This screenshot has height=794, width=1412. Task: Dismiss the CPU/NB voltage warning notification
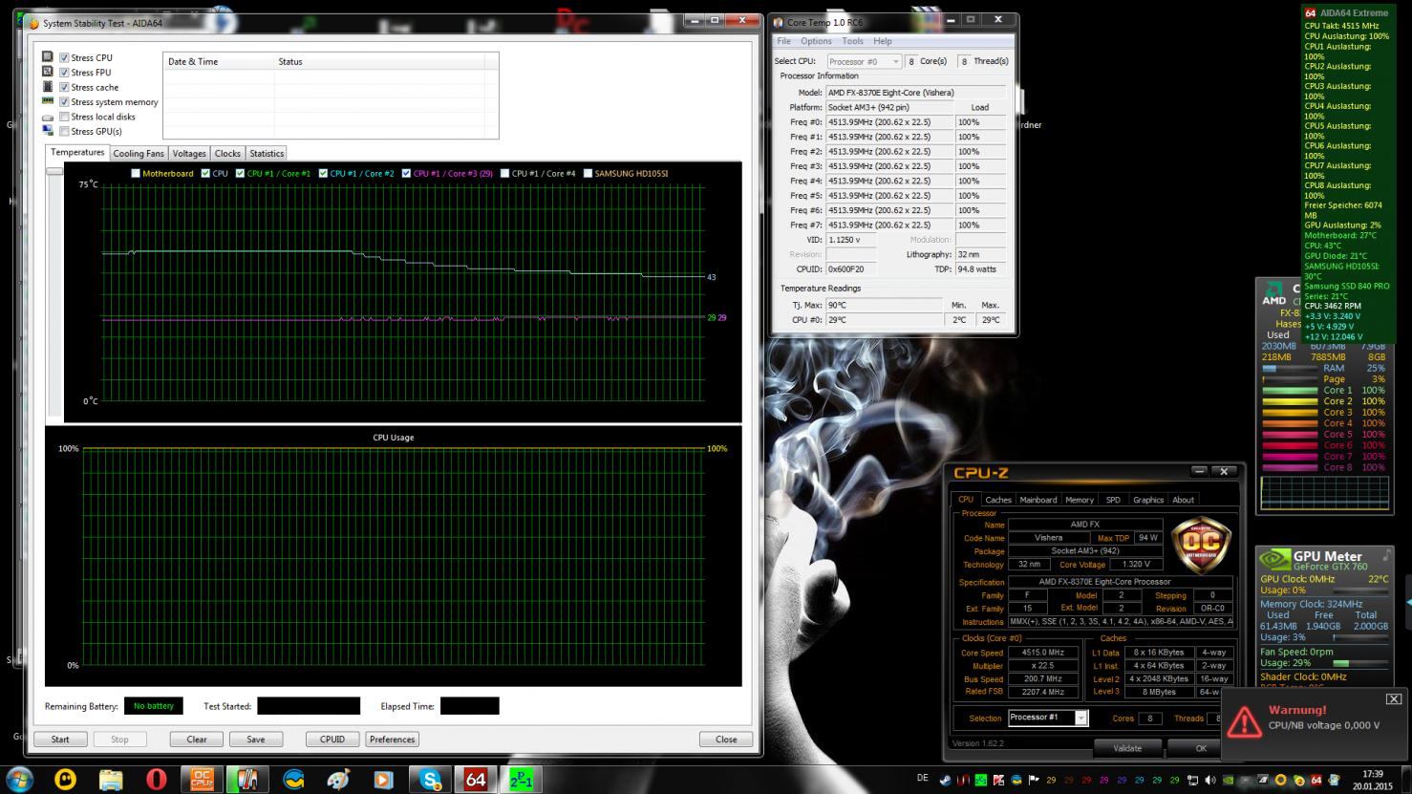[x=1394, y=699]
